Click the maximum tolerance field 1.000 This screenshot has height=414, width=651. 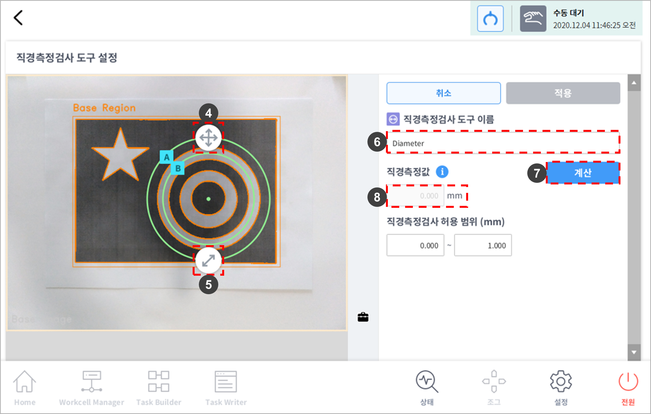click(x=483, y=245)
